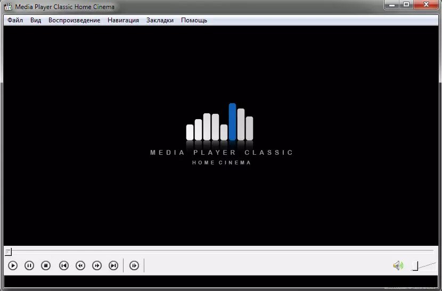Minimize the Media Player Classic window
Screen dimensions: 442x291
click(x=392, y=4)
